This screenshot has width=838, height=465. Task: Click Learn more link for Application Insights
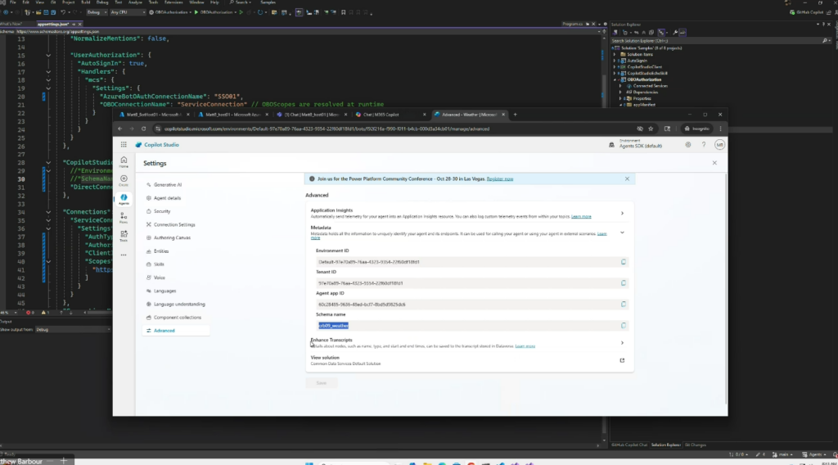(581, 216)
